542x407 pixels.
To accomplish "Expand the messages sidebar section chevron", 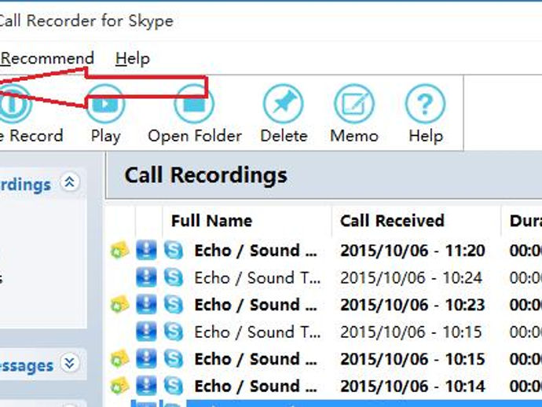I will (x=70, y=363).
